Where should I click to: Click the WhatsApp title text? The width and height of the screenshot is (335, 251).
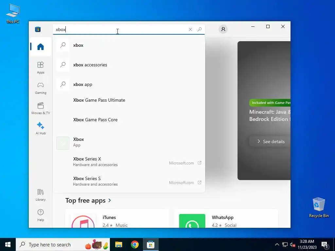[x=222, y=217]
